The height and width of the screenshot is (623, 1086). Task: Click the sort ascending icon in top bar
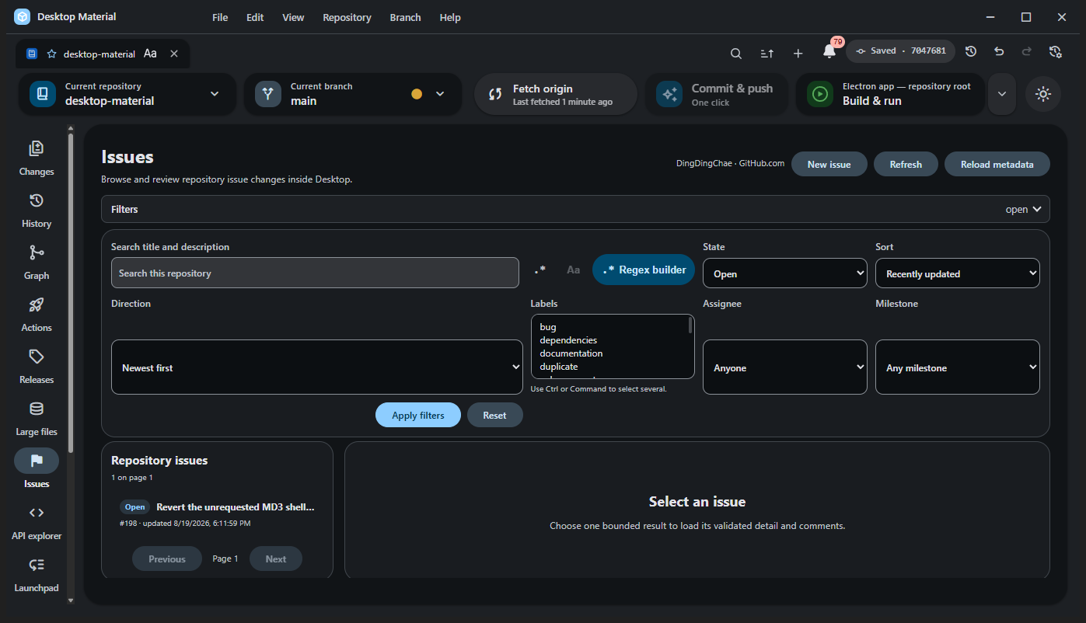click(x=766, y=53)
